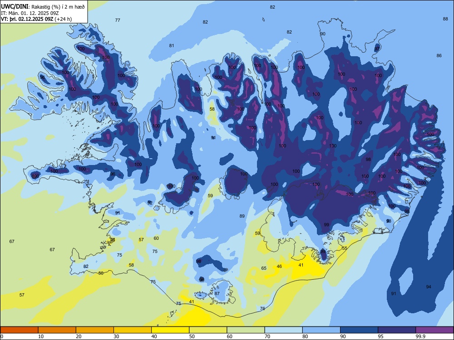Click the humidity value '46' on the map
Screen dimensions: 454x340
pyautogui.click(x=279, y=266)
